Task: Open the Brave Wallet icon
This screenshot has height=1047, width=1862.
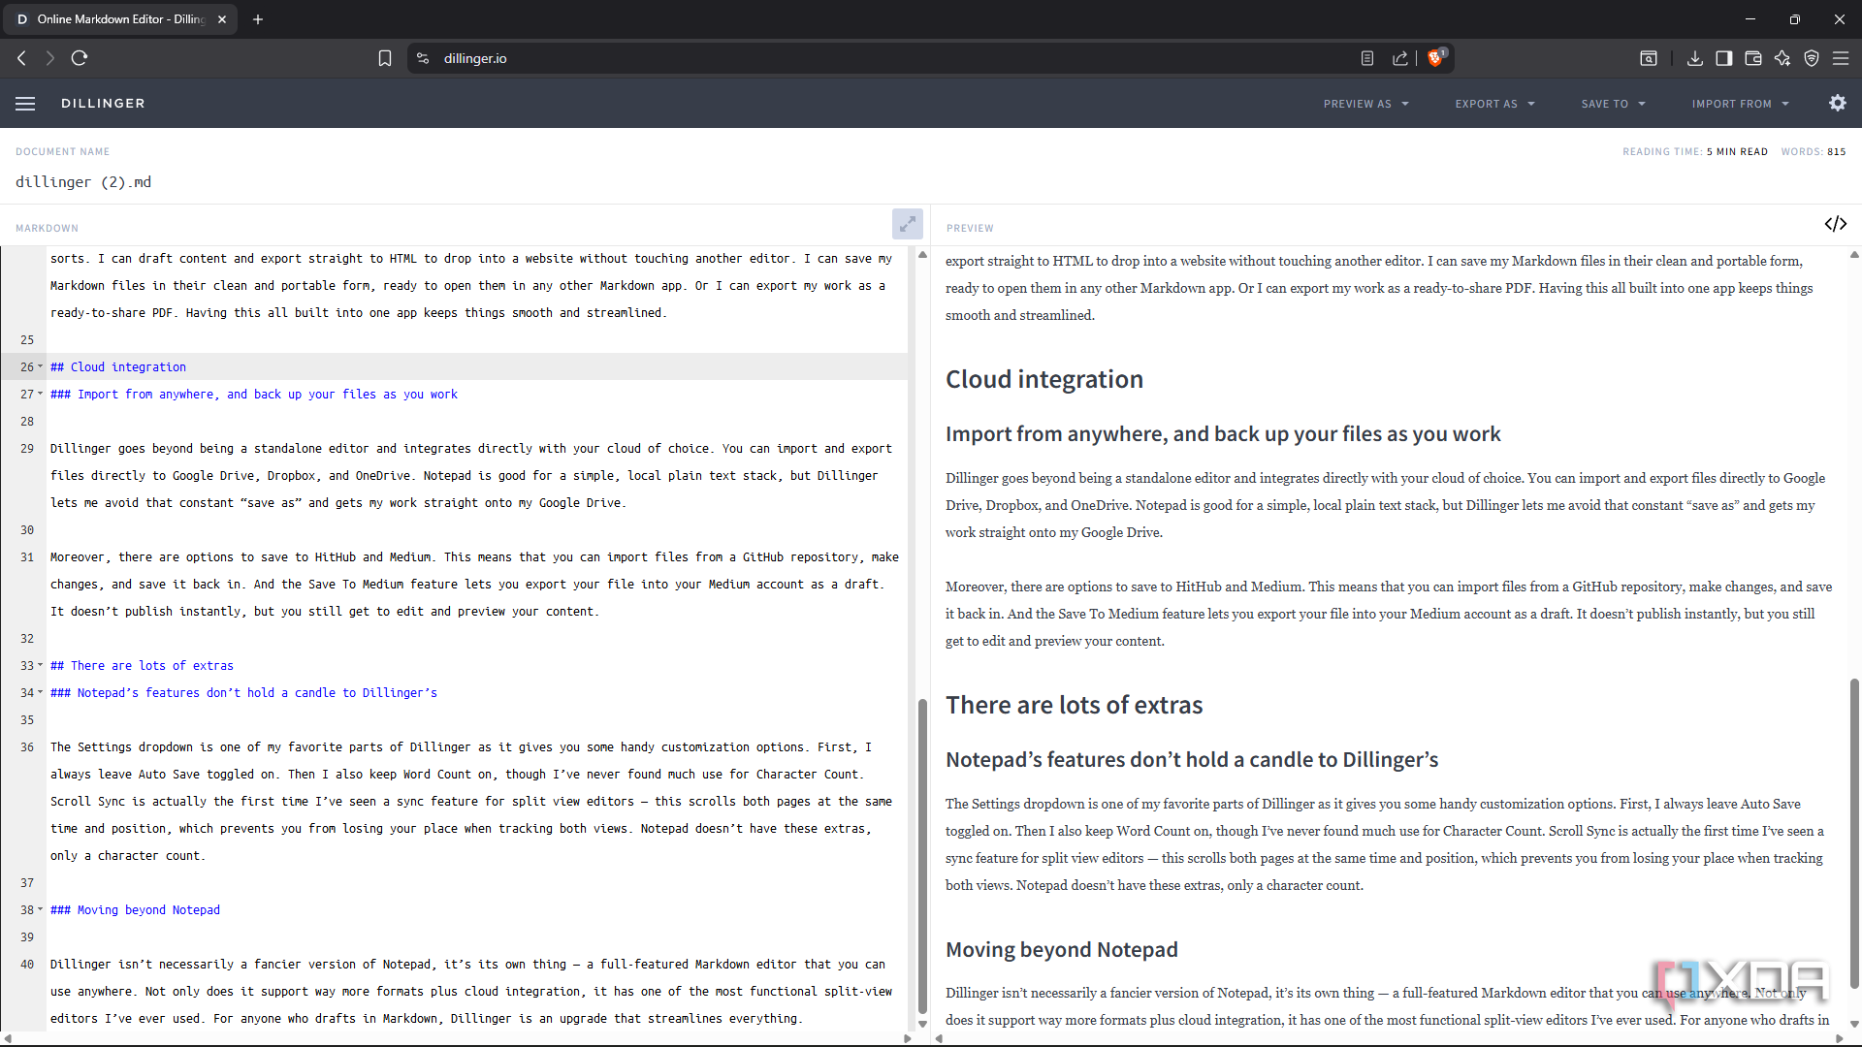Action: coord(1752,58)
